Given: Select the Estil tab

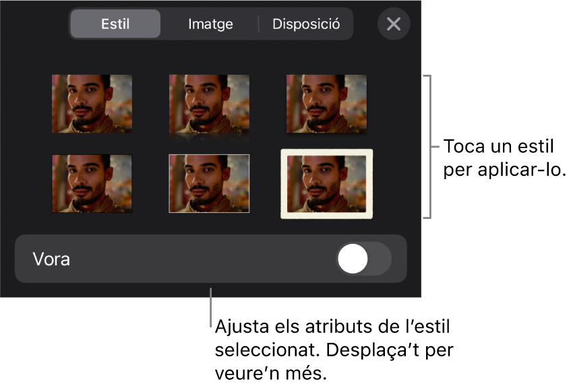Looking at the screenshot, I should (x=115, y=24).
